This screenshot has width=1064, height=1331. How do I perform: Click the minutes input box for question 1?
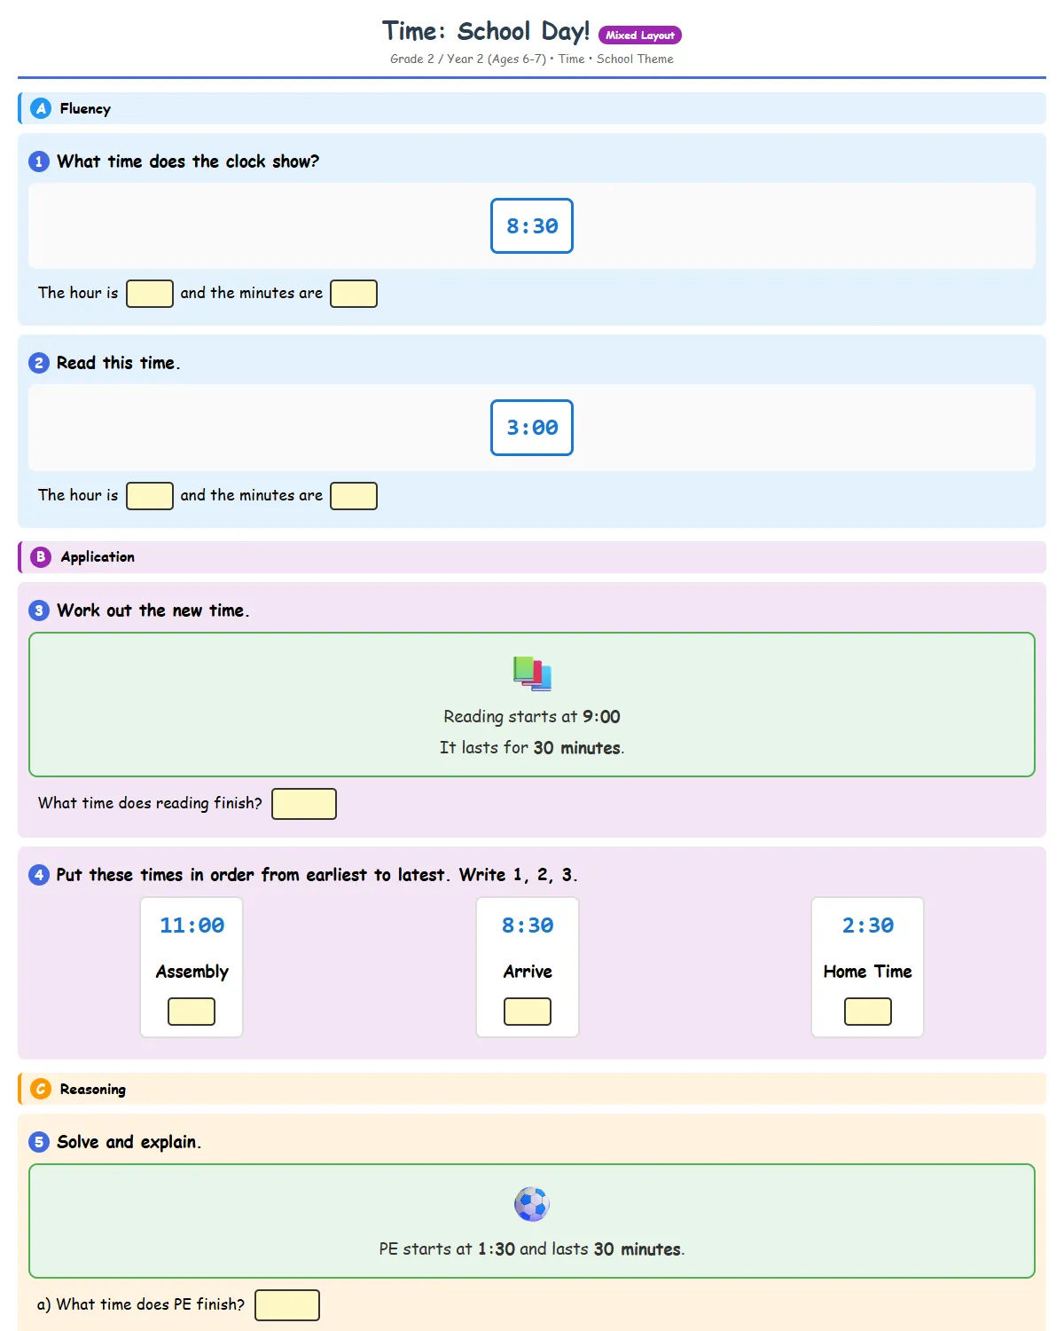pos(354,294)
